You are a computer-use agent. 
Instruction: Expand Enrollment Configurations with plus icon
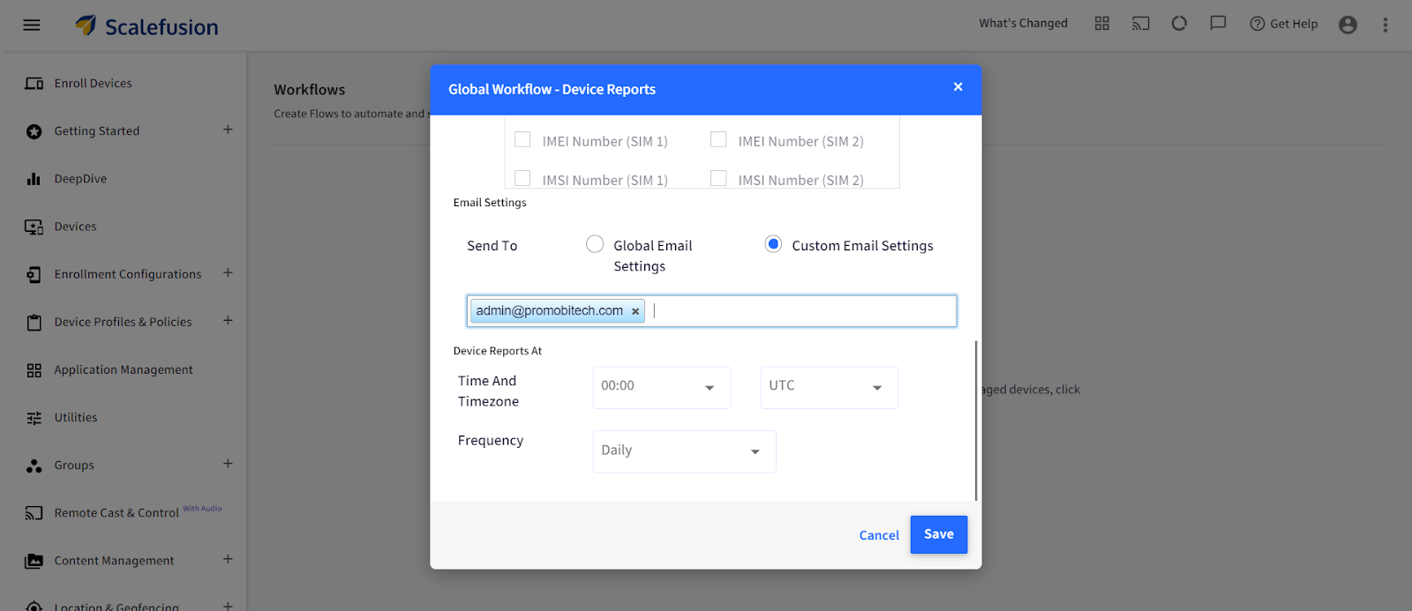click(x=228, y=272)
